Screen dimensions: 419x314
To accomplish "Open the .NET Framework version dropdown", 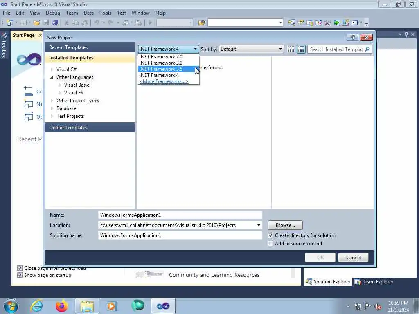I will (x=168, y=49).
